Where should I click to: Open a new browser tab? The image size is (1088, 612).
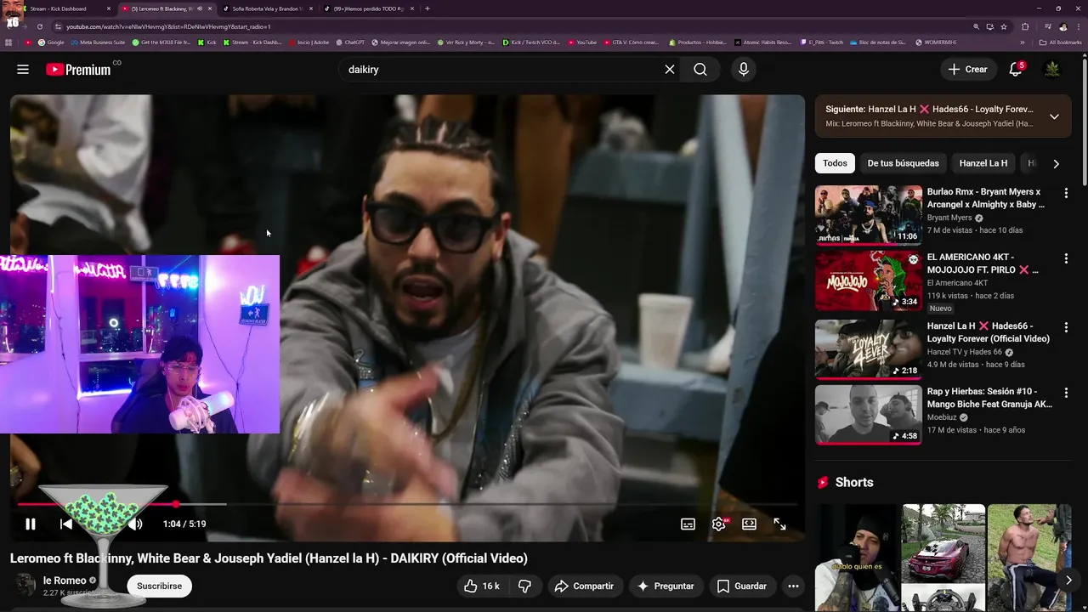(427, 8)
